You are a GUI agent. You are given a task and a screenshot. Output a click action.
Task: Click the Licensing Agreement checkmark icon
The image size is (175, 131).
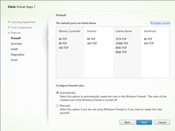coord(9,22)
